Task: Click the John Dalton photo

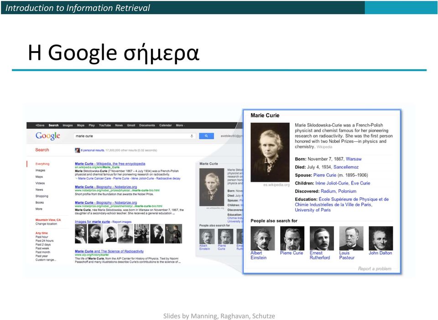Action: pos(381,238)
